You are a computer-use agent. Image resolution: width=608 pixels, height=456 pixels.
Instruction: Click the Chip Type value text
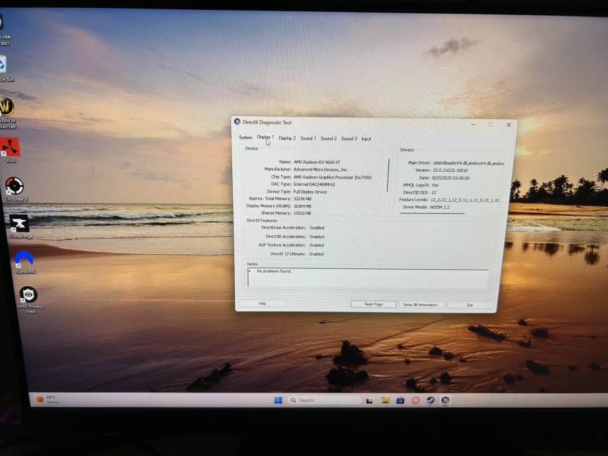click(332, 177)
